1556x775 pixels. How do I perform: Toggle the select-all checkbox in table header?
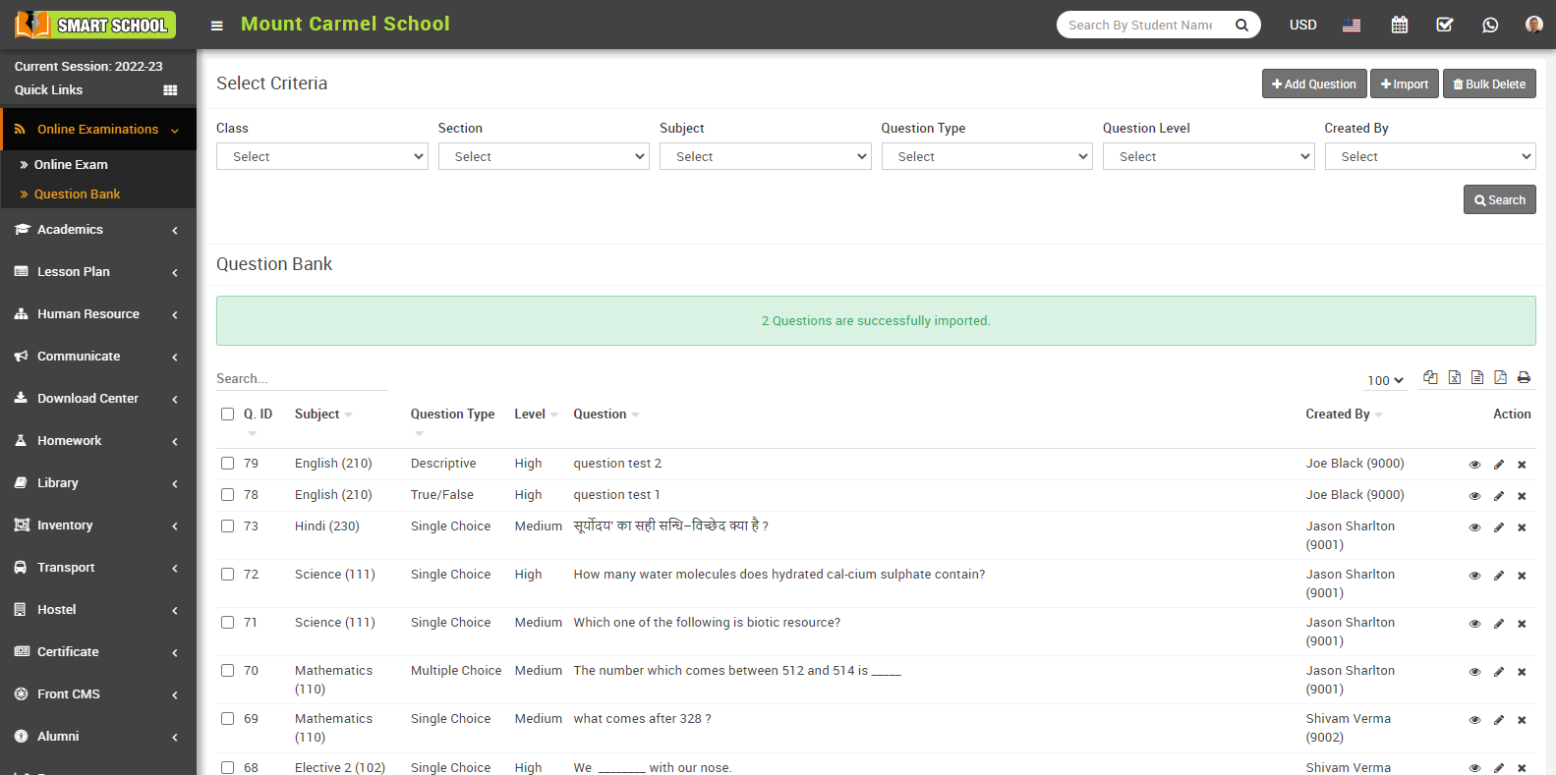[x=227, y=415]
